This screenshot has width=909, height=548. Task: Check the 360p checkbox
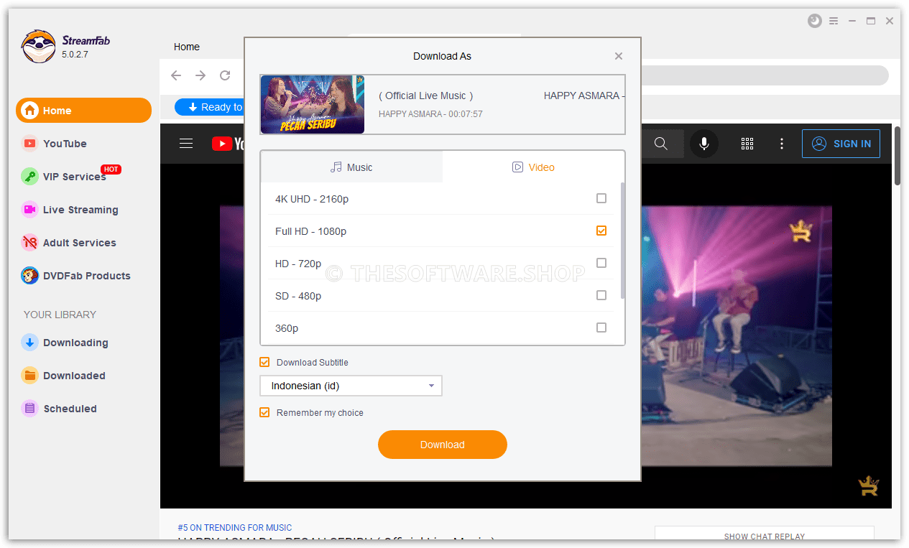pos(601,328)
